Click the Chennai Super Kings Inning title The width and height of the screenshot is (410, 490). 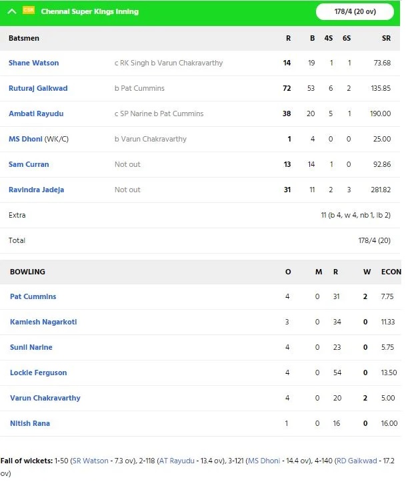pyautogui.click(x=90, y=11)
